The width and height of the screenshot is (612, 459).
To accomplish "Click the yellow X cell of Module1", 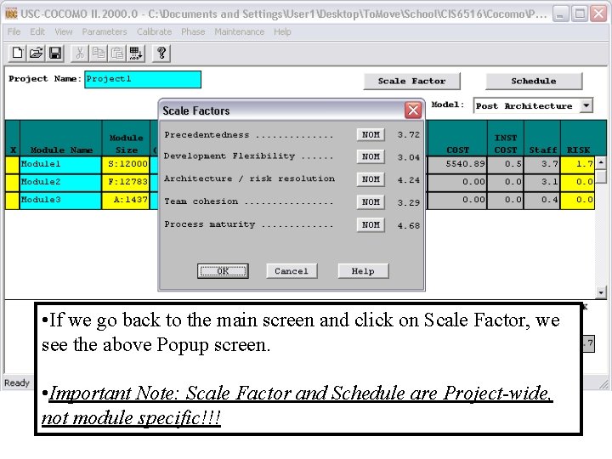I will [12, 164].
